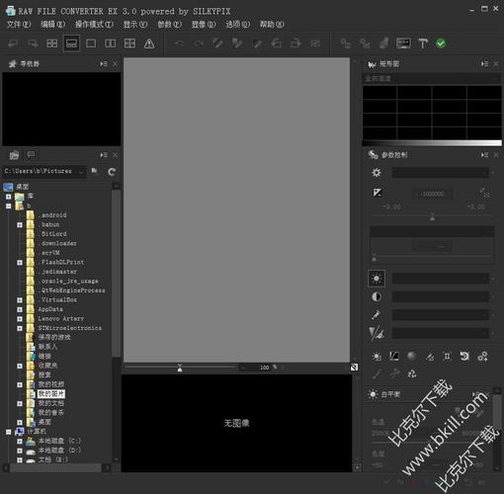
Task: Toggle the highlight warning triangle icon
Action: click(149, 43)
